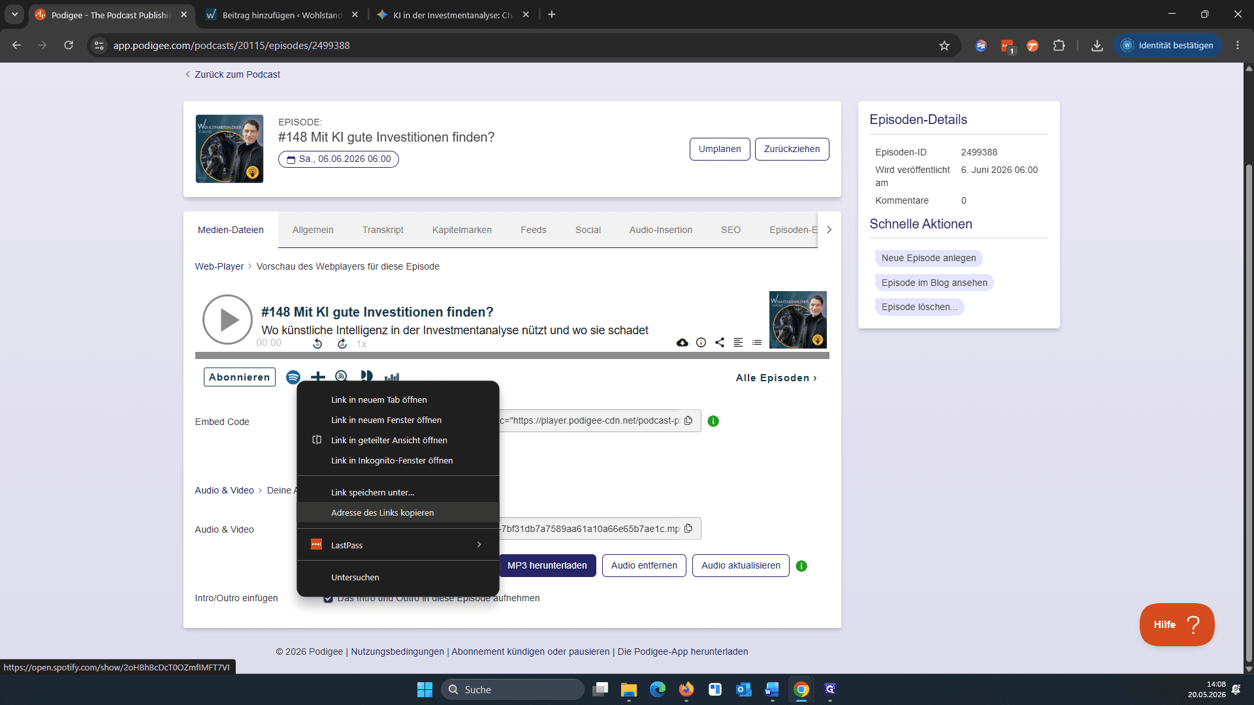Open the Chrome downloads icon
The height and width of the screenshot is (705, 1254).
click(1097, 46)
